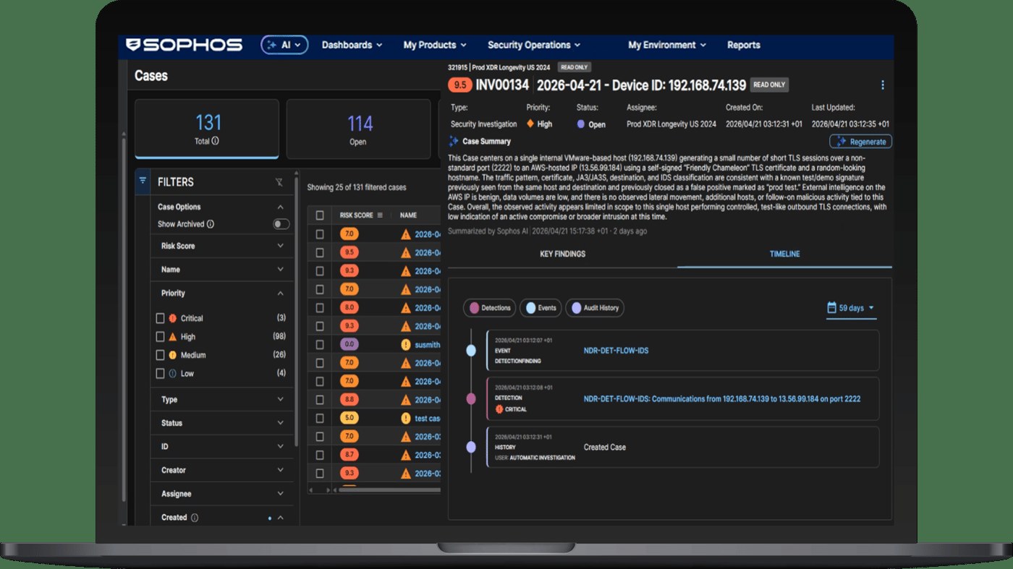The width and height of the screenshot is (1013, 569).
Task: Check the Critical priority checkbox
Action: point(161,318)
